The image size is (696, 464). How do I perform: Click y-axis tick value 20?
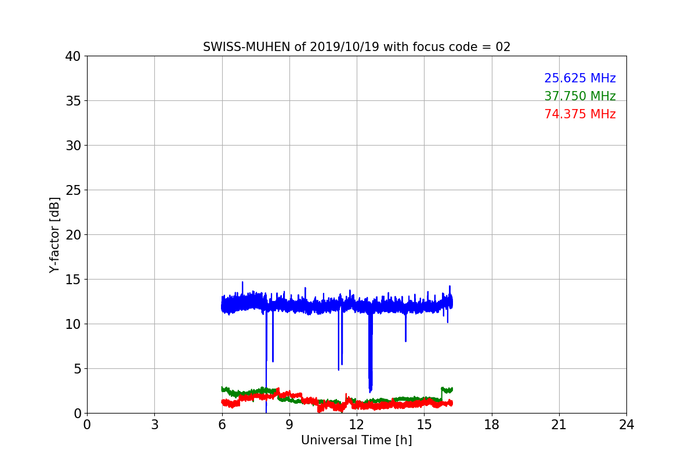tap(73, 235)
